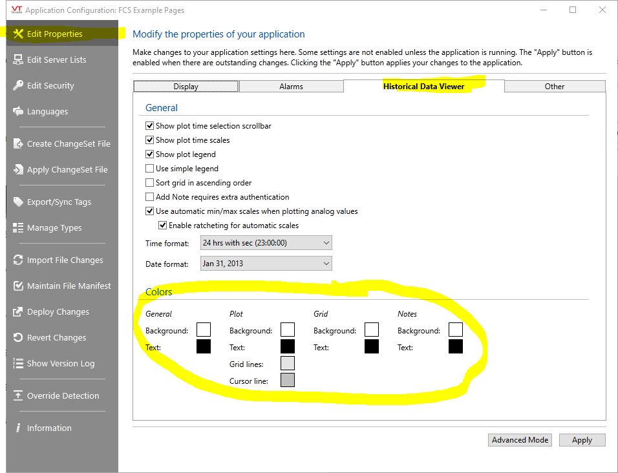
Task: Click the Deploy Changes icon
Action: 18,311
